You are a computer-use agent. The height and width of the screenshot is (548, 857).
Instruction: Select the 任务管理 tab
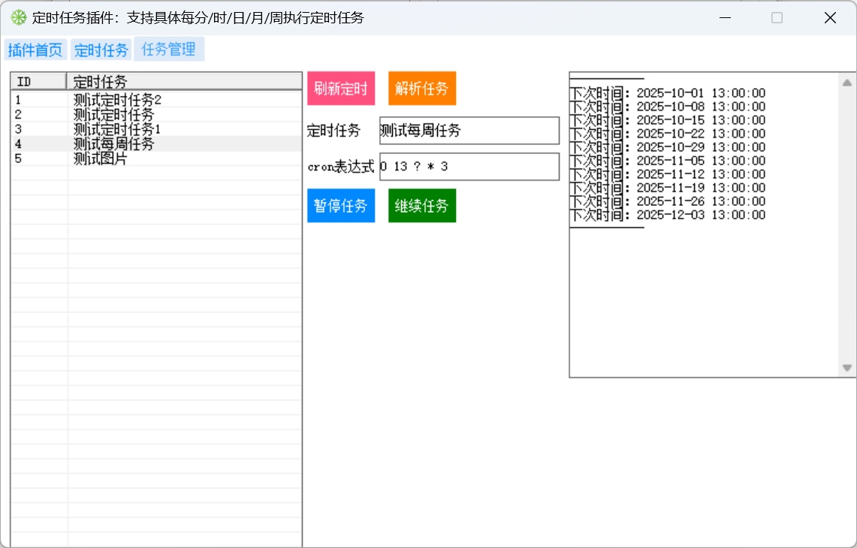169,50
